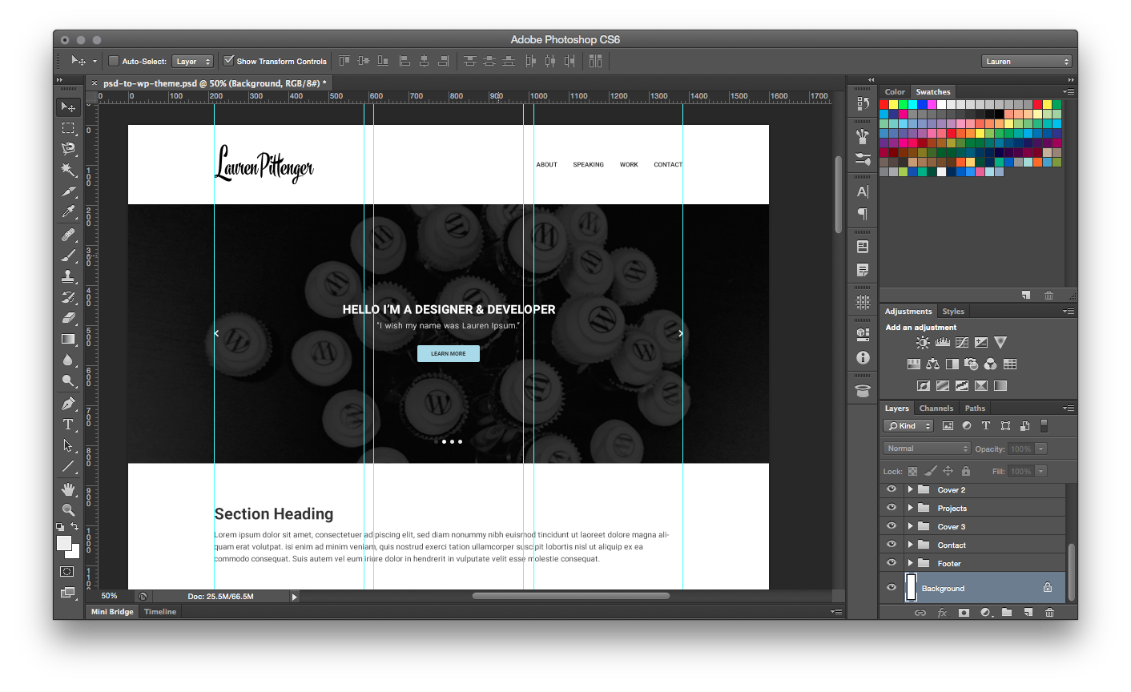Open the Auto-Select Layer dropdown

pos(192,61)
